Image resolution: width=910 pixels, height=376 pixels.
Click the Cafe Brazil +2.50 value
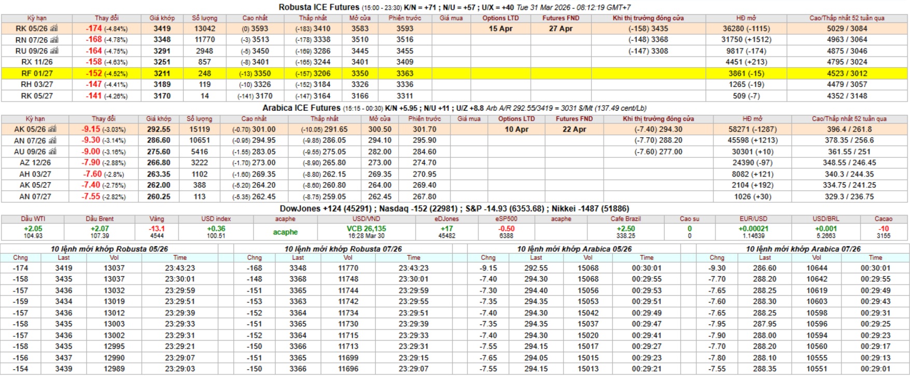[x=625, y=229]
